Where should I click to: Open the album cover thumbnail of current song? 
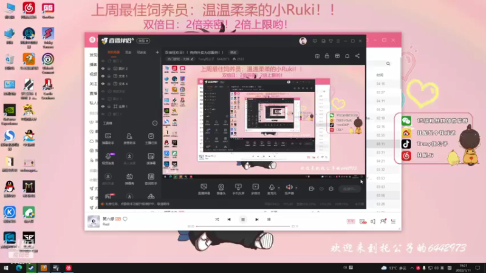94,221
